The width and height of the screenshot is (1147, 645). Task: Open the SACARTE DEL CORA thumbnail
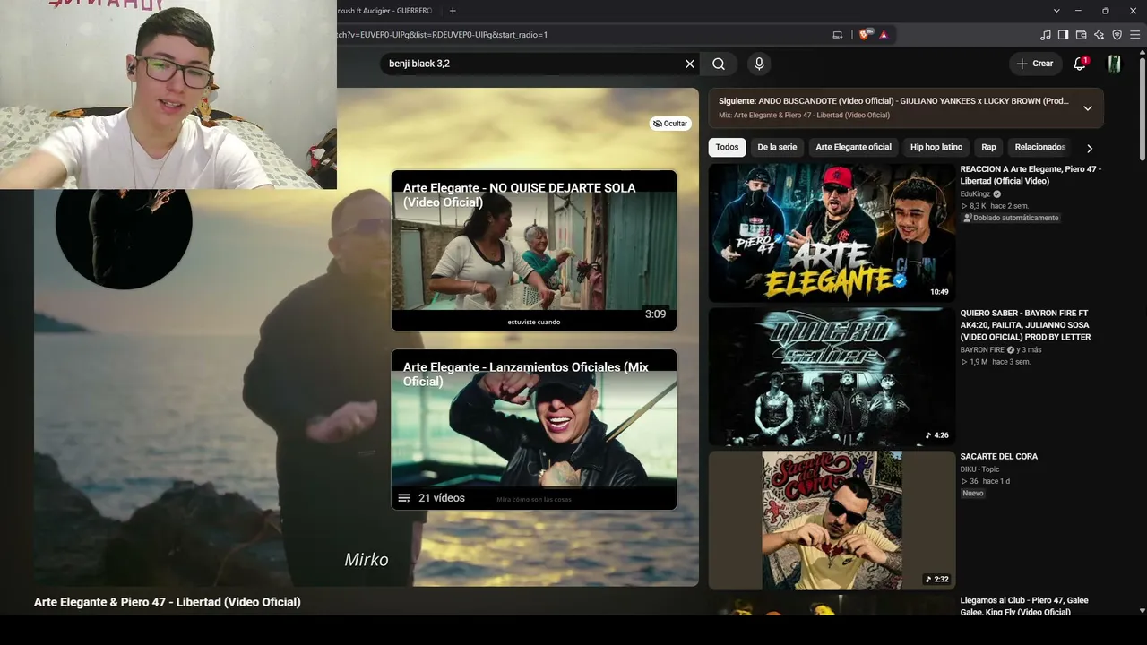coord(832,520)
